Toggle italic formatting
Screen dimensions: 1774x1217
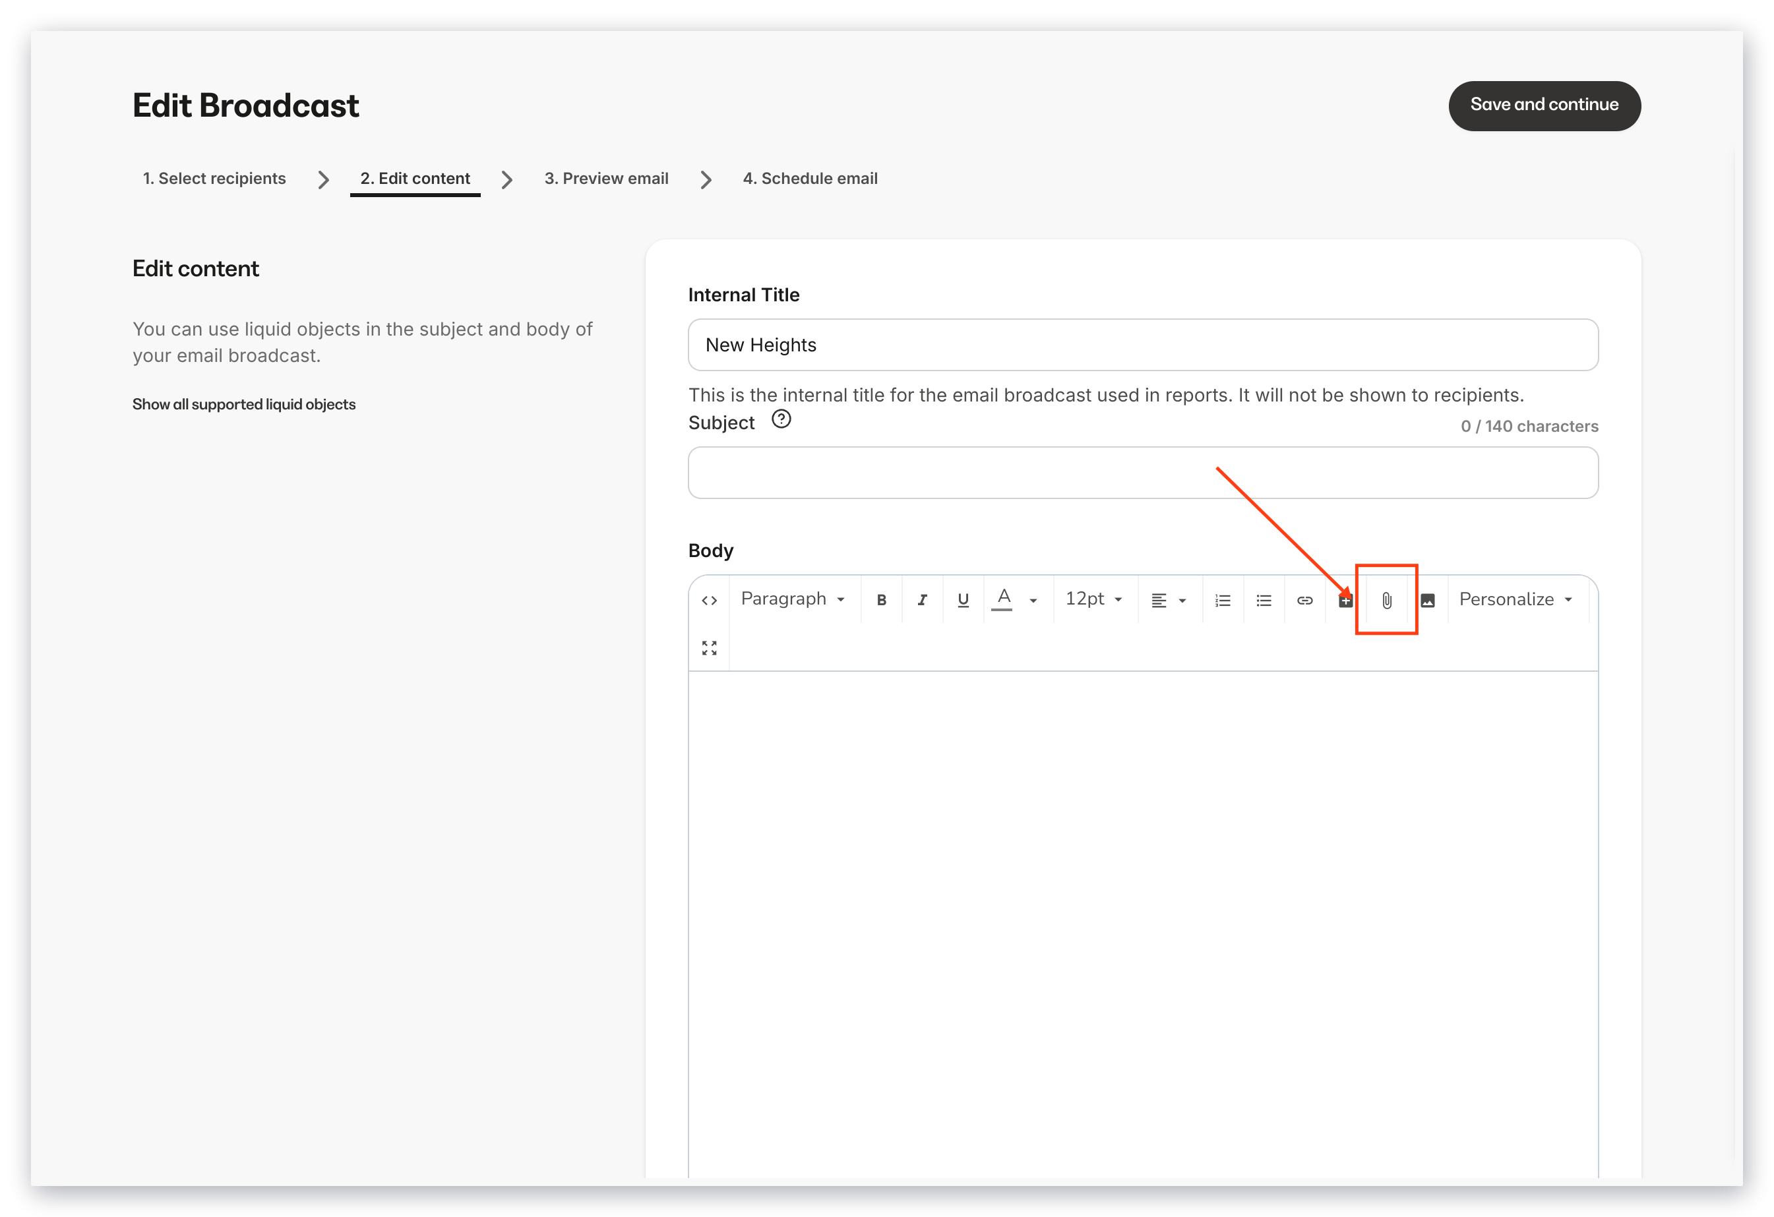click(922, 600)
